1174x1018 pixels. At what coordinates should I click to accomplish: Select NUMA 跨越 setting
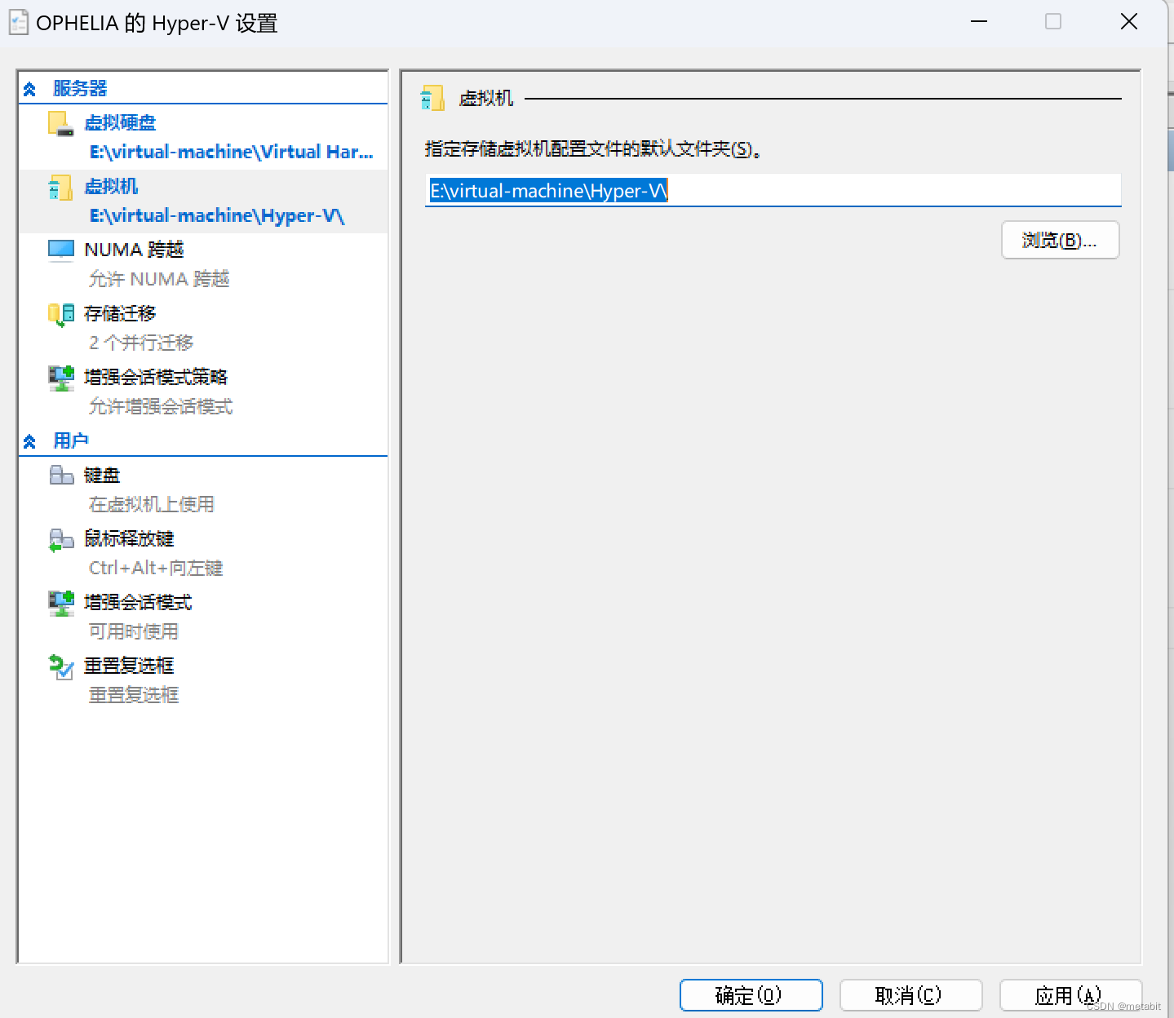(x=134, y=250)
